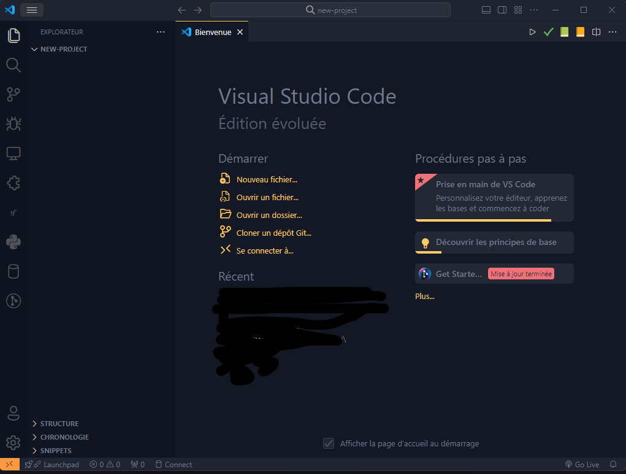Open the hamburger application menu
This screenshot has width=626, height=474.
[x=32, y=10]
